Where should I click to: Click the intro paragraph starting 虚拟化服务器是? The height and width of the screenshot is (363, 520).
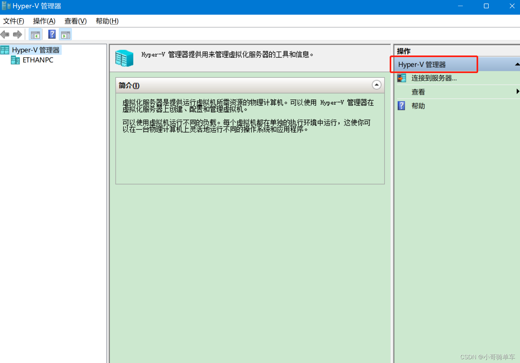coord(248,106)
